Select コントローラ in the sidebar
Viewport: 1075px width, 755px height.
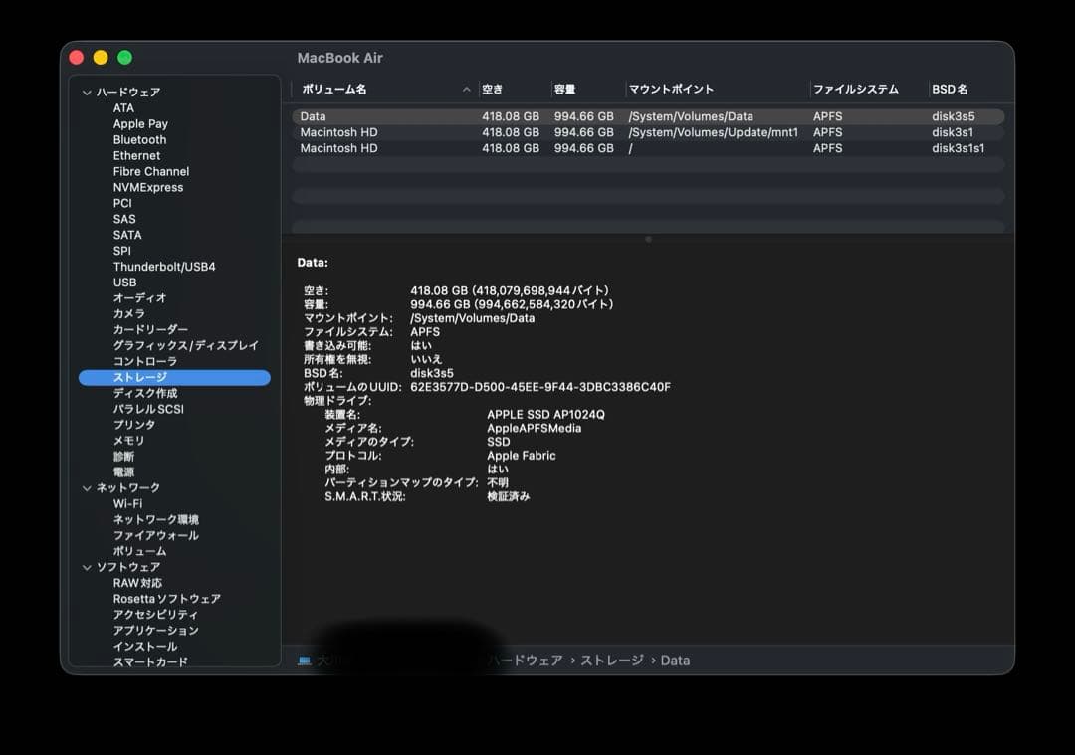[144, 361]
